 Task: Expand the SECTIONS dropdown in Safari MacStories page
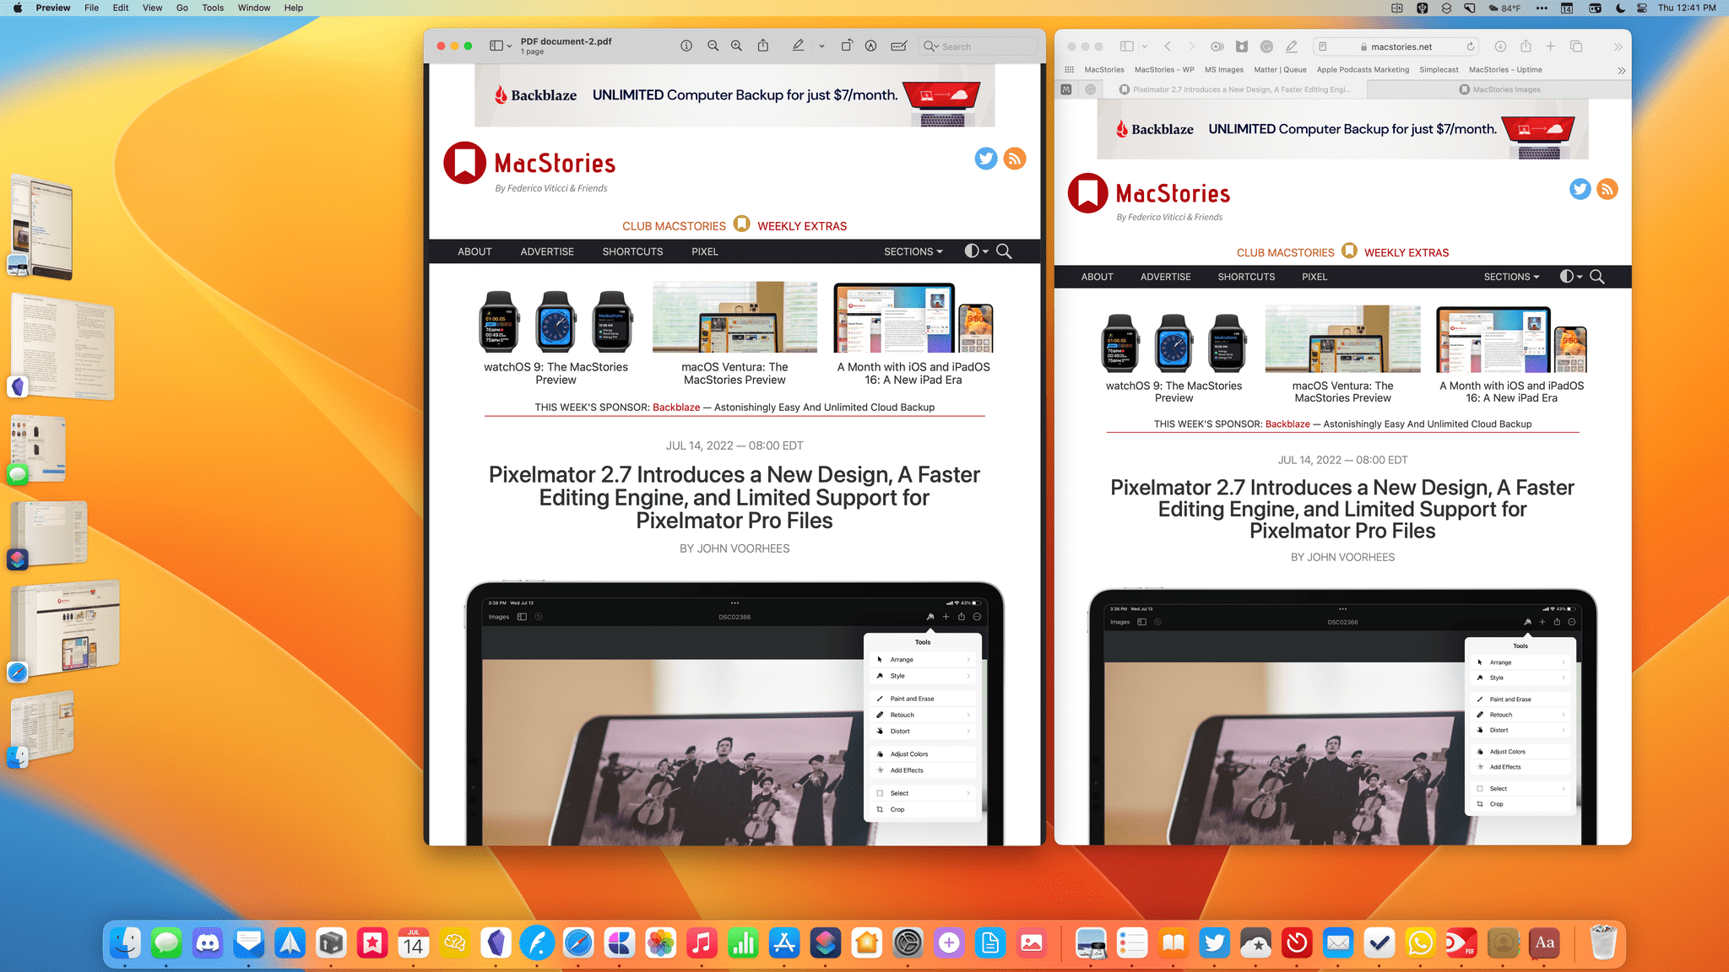point(1510,277)
